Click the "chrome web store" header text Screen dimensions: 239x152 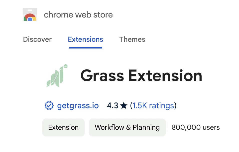pos(78,15)
